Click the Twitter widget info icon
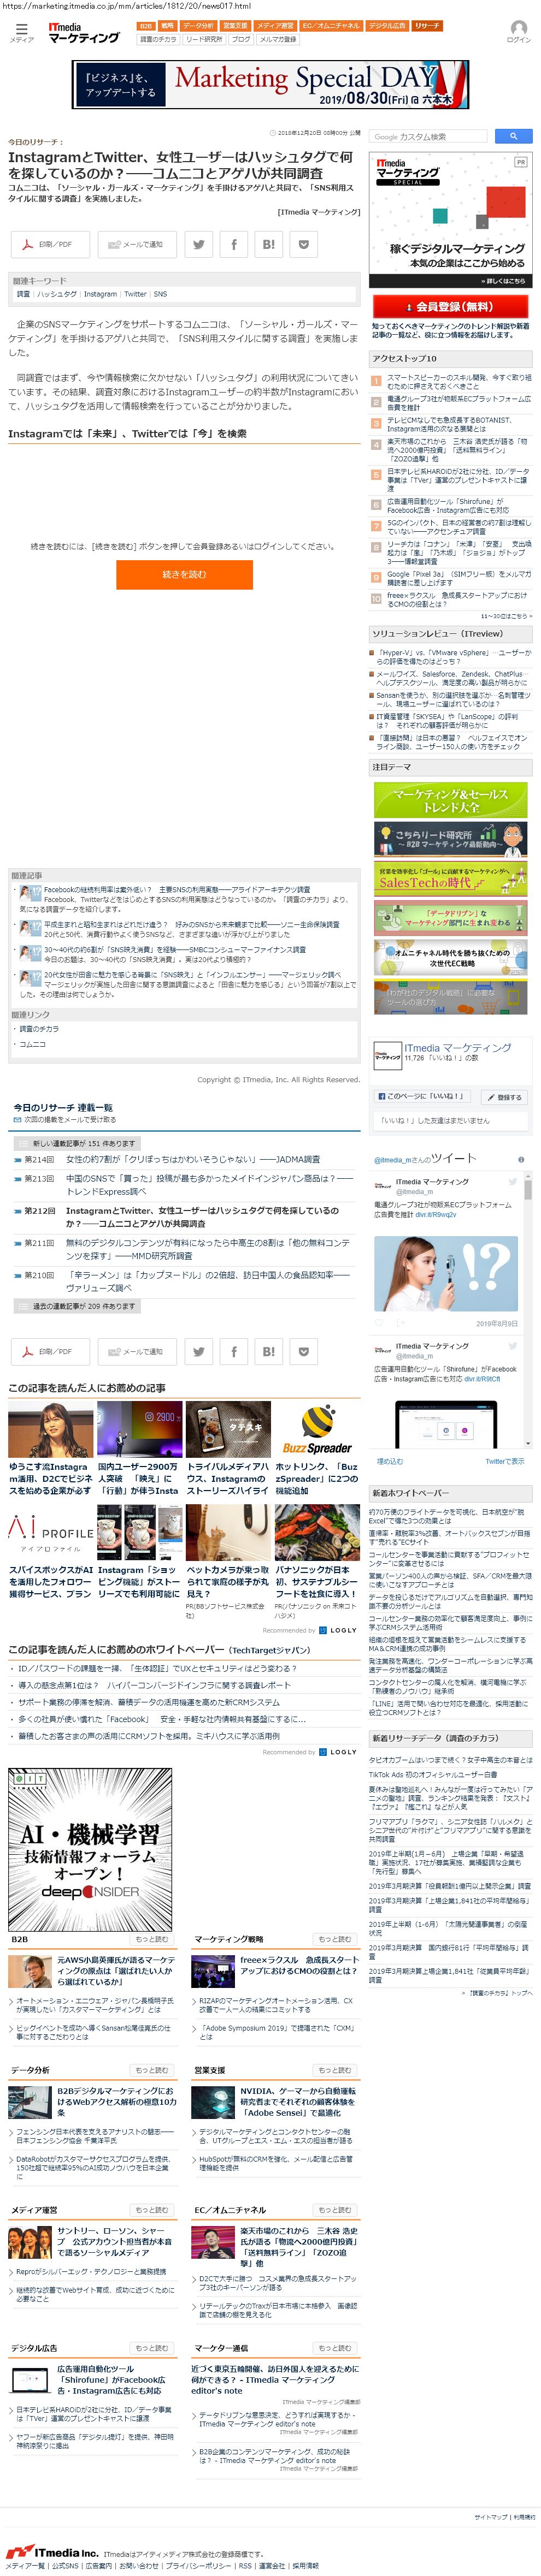Viewport: 541px width, 2576px height. coord(521,1160)
